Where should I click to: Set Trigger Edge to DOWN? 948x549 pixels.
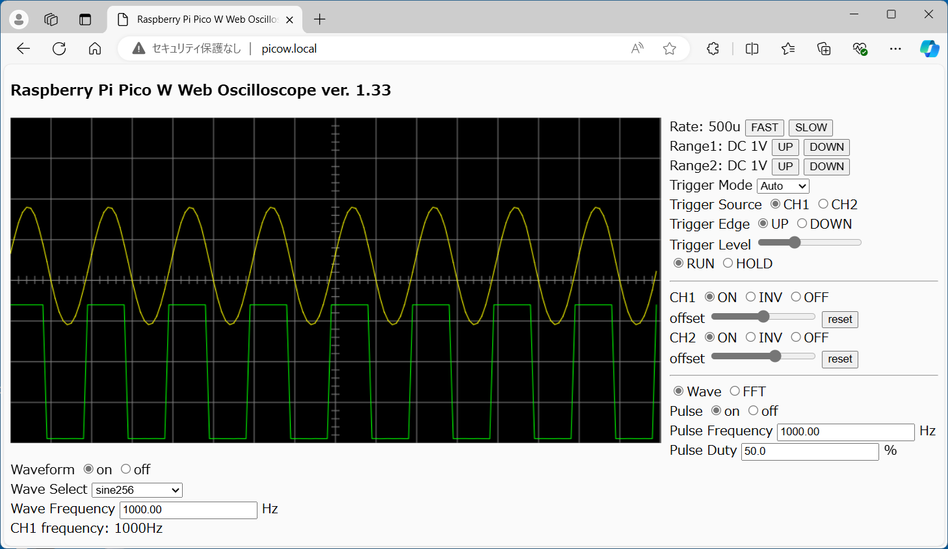tap(802, 223)
